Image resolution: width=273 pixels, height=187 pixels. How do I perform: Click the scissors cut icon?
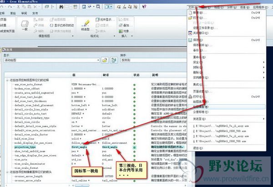pos(18,7)
